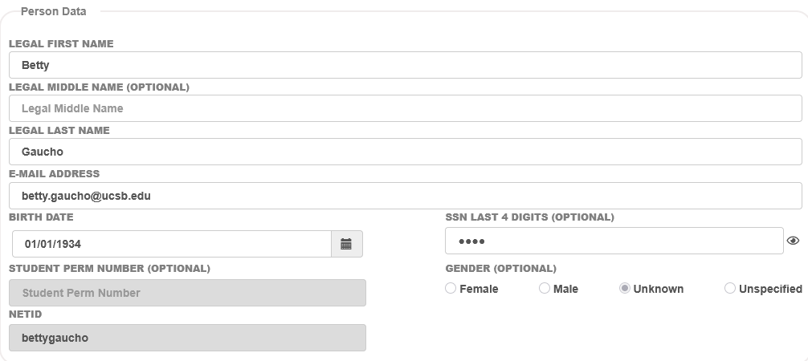Choose Male as the gender
The width and height of the screenshot is (808, 361).
tap(545, 289)
